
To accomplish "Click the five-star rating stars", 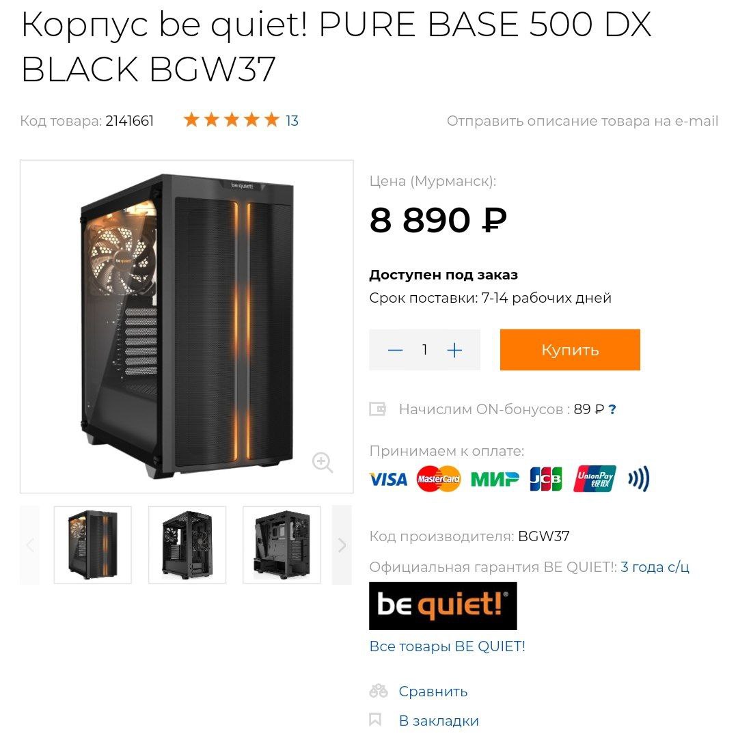I will point(232,120).
